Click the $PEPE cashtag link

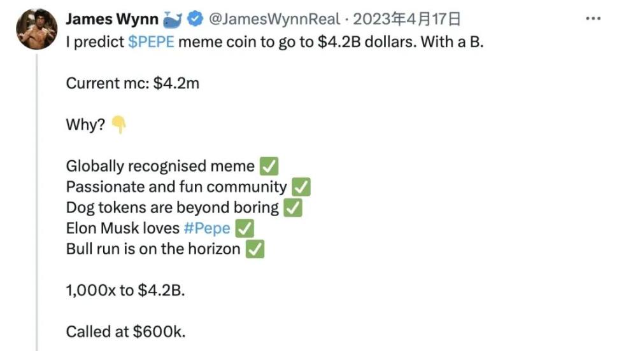(x=151, y=42)
